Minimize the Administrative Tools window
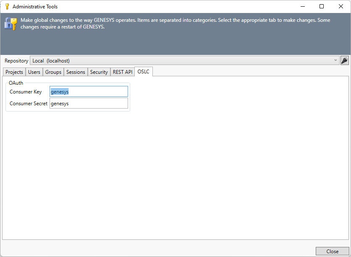This screenshot has height=257, width=351. point(303,6)
